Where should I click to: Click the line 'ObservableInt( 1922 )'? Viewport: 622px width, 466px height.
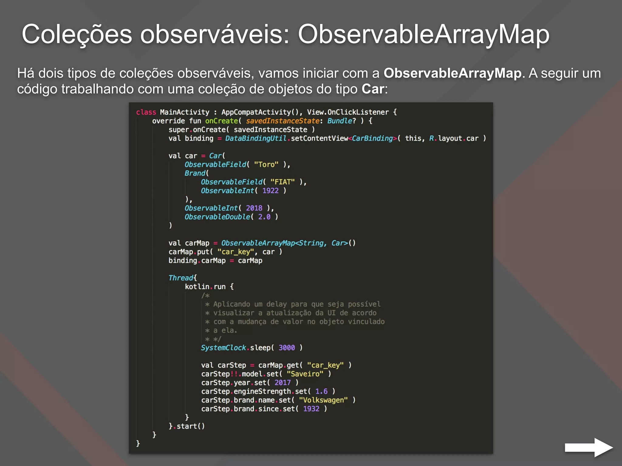244,191
